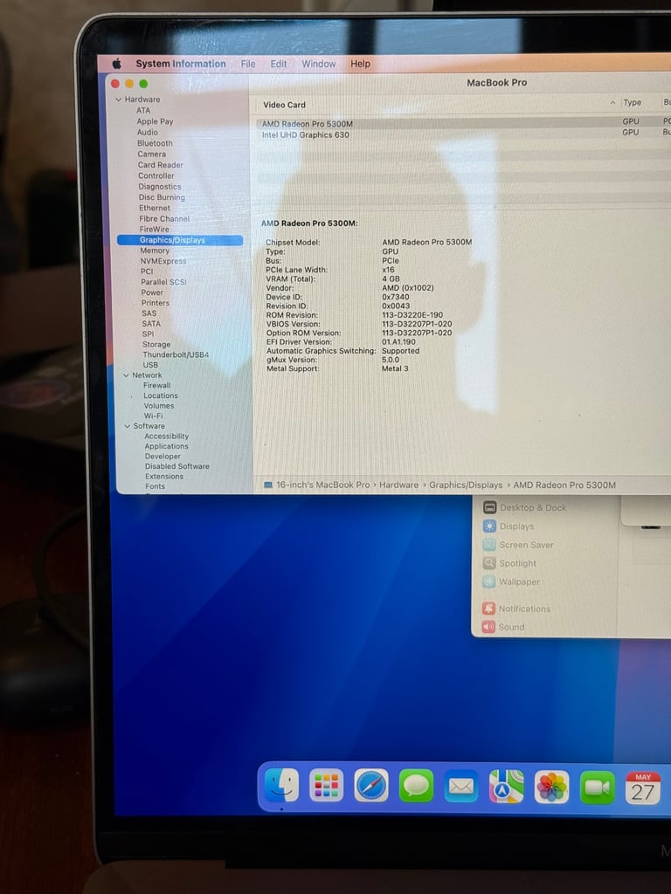
Task: Select the AMD Radeon Pro 5300M row
Action: point(463,123)
